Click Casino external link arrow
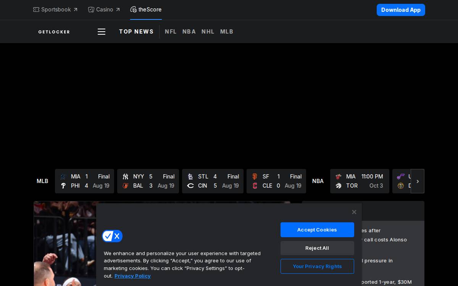 click(x=118, y=10)
